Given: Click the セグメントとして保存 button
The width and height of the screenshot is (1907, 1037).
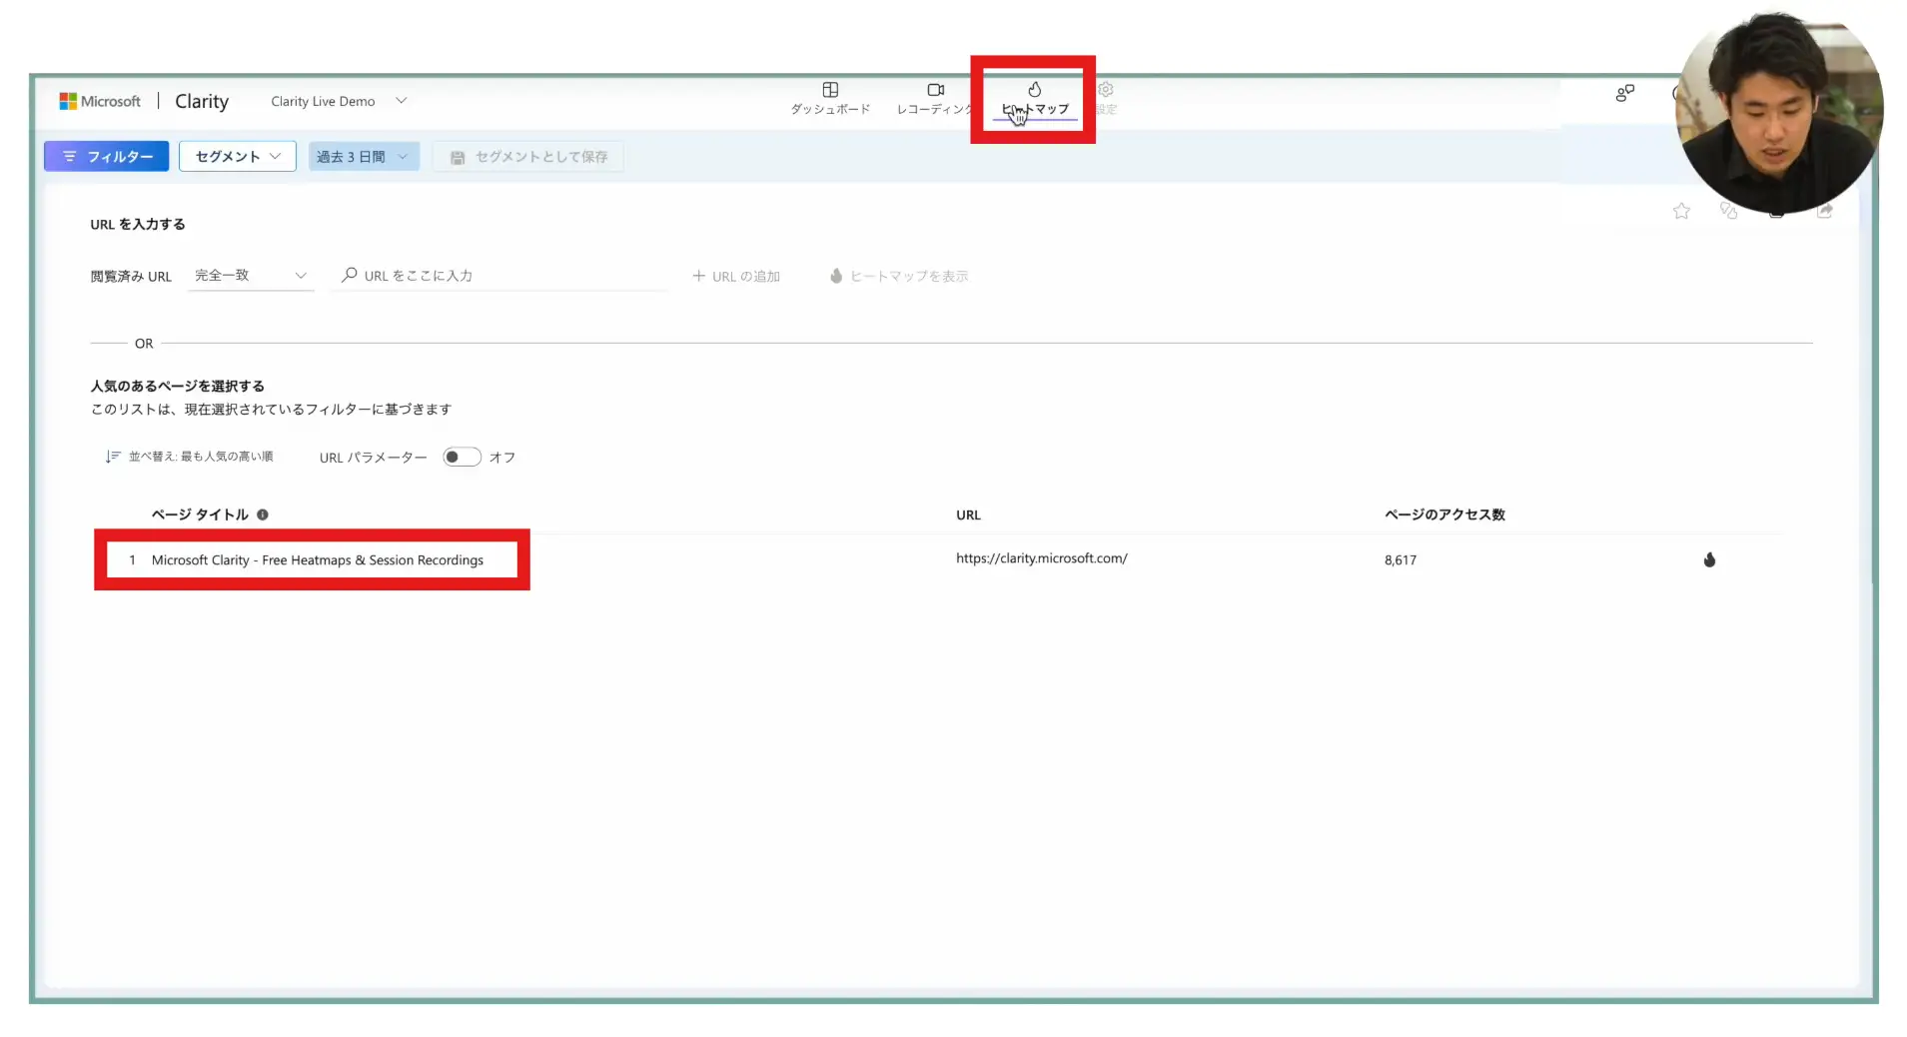Looking at the screenshot, I should coord(528,157).
